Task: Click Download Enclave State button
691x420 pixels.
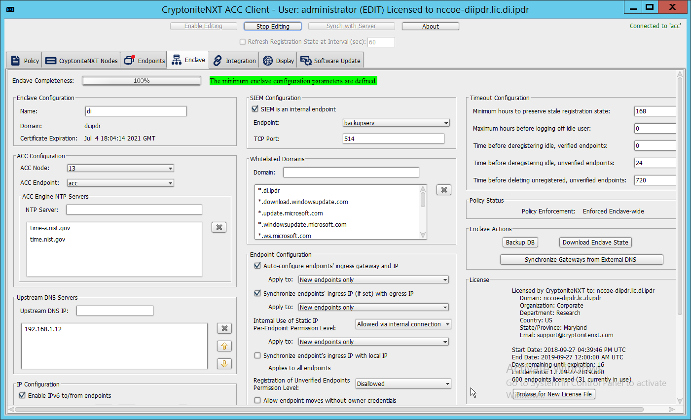Action: point(595,242)
